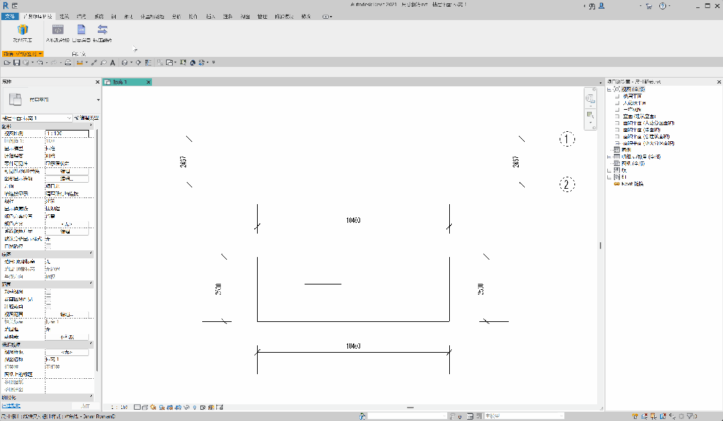
Task: Select the Revit Links item in Project Browser
Action: click(x=632, y=183)
